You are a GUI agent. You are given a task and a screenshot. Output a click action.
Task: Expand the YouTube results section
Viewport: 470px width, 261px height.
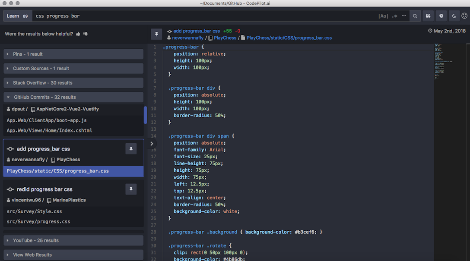(x=73, y=240)
